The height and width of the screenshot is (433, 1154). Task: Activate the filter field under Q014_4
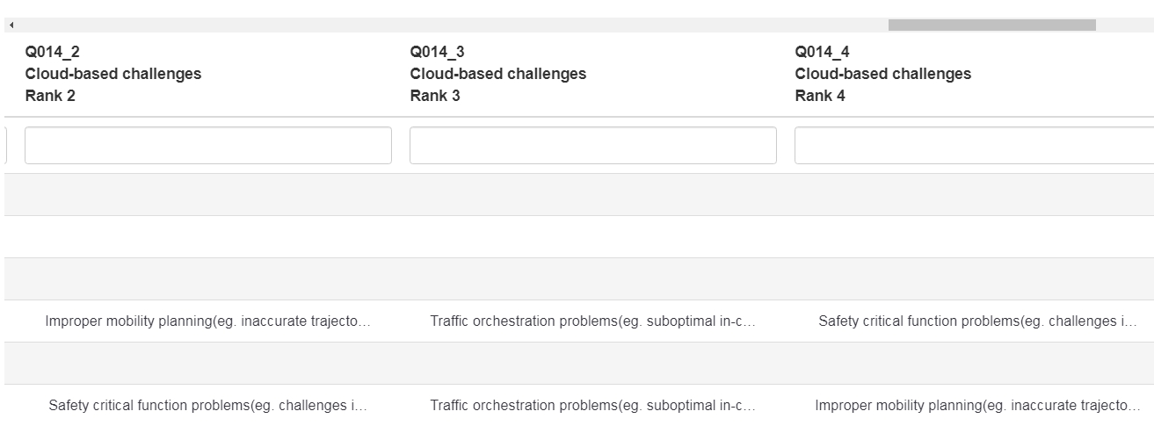(974, 146)
